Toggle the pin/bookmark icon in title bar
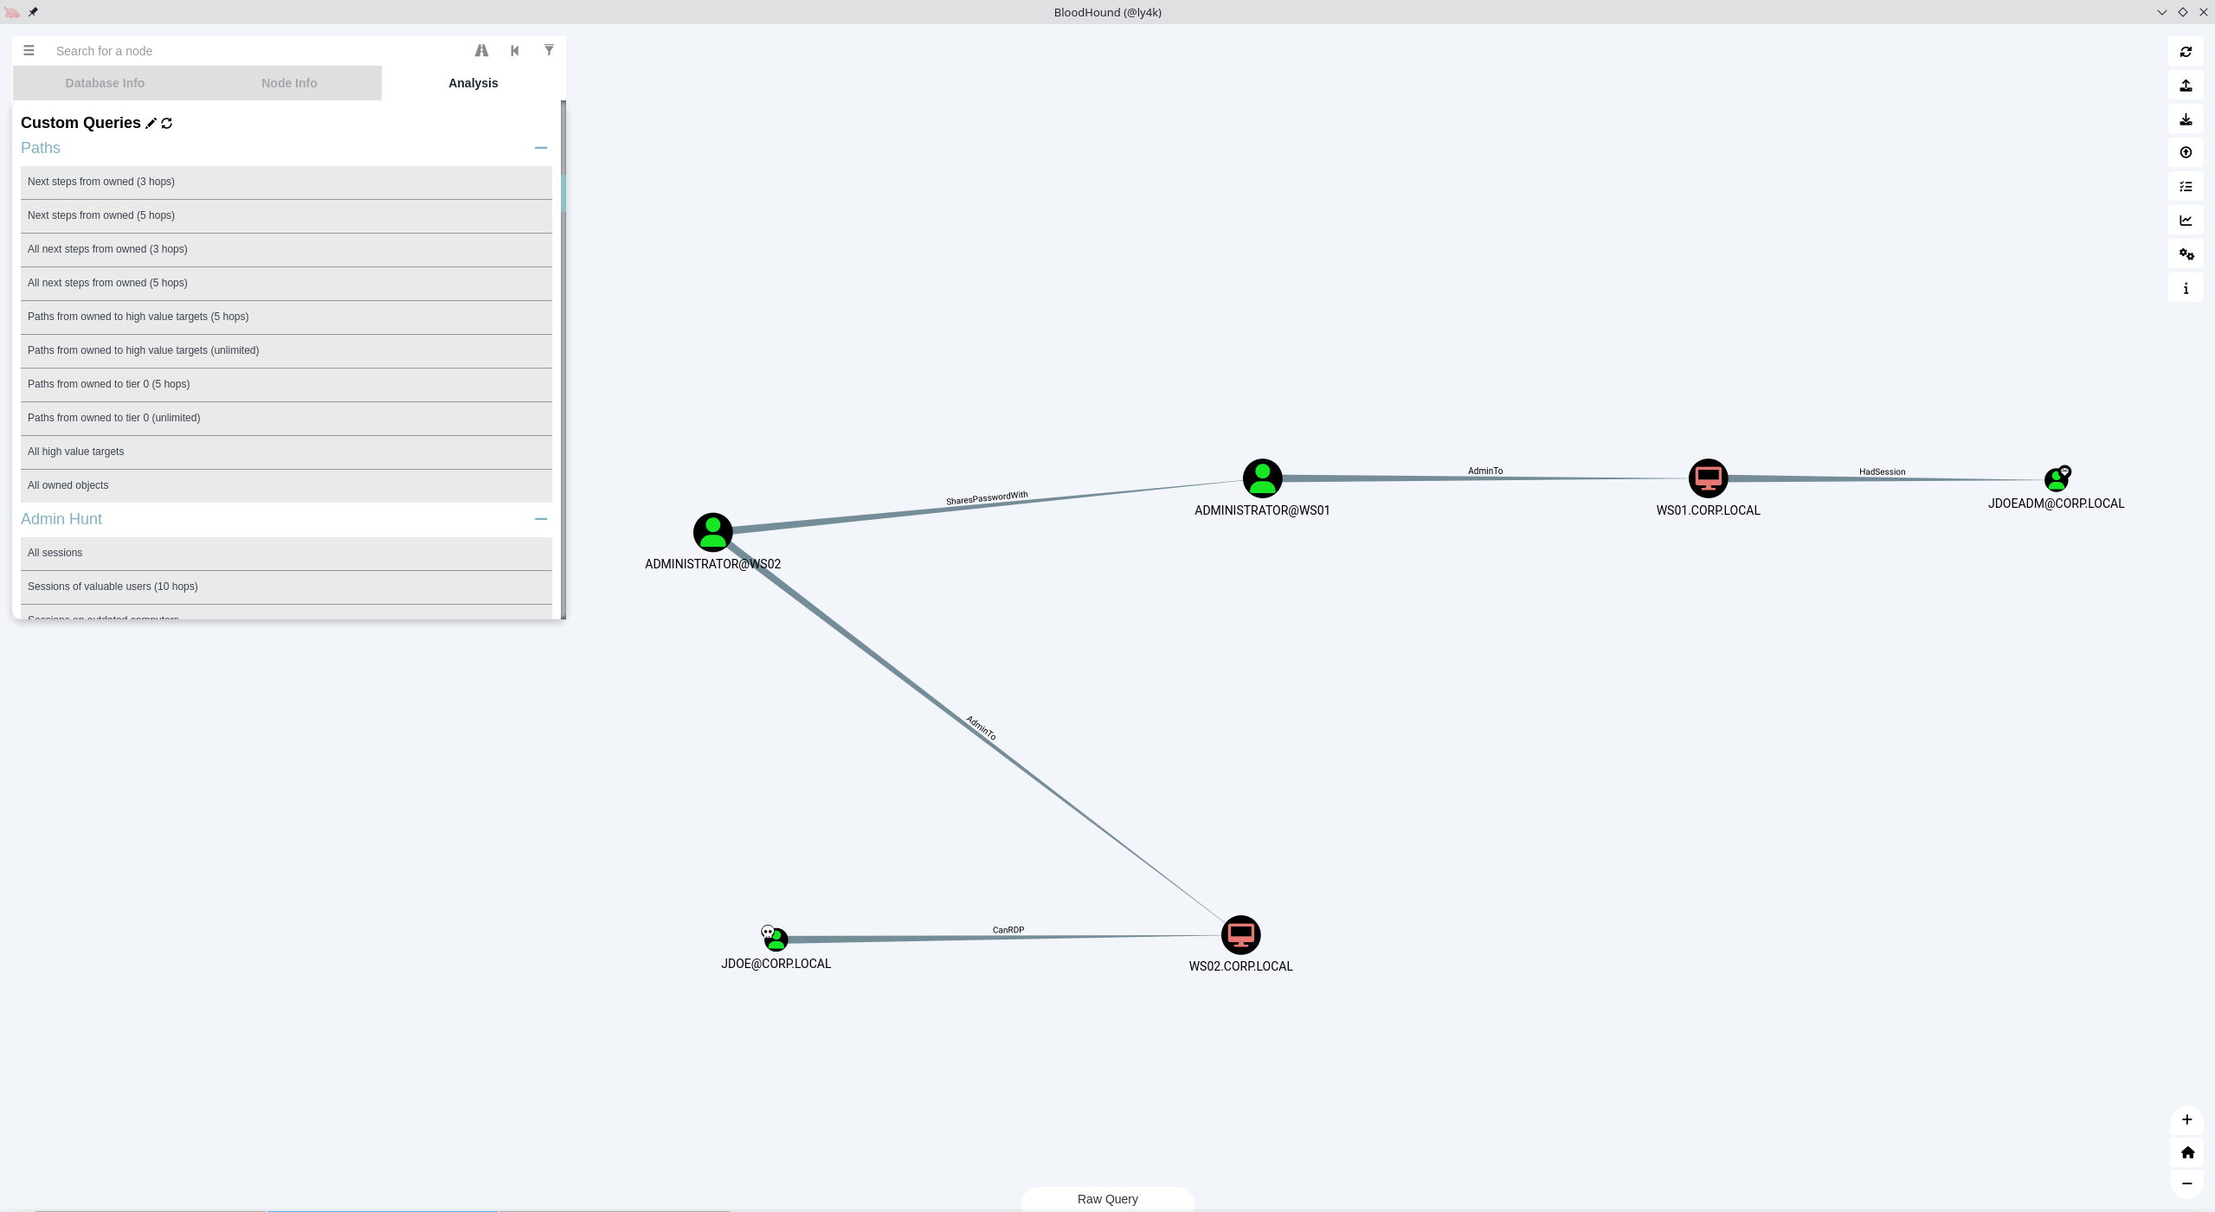Screen dimensions: 2215x1212 pyautogui.click(x=33, y=12)
